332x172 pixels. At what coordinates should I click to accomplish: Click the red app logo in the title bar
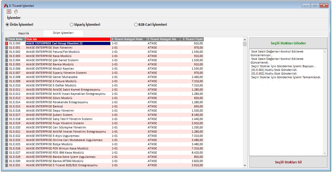(x=6, y=6)
